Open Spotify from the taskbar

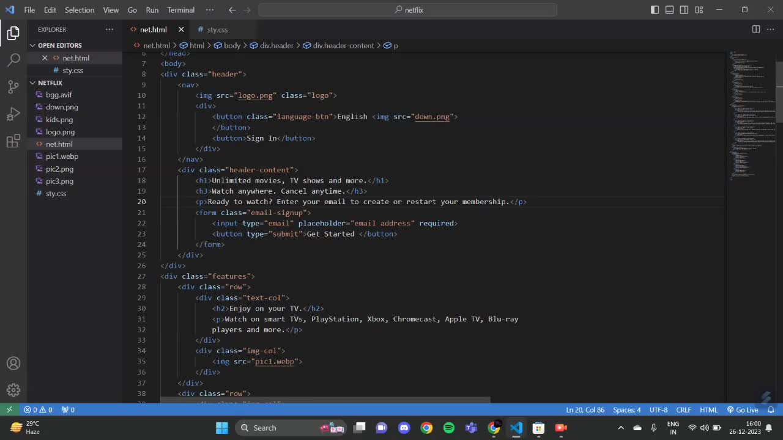pos(448,428)
